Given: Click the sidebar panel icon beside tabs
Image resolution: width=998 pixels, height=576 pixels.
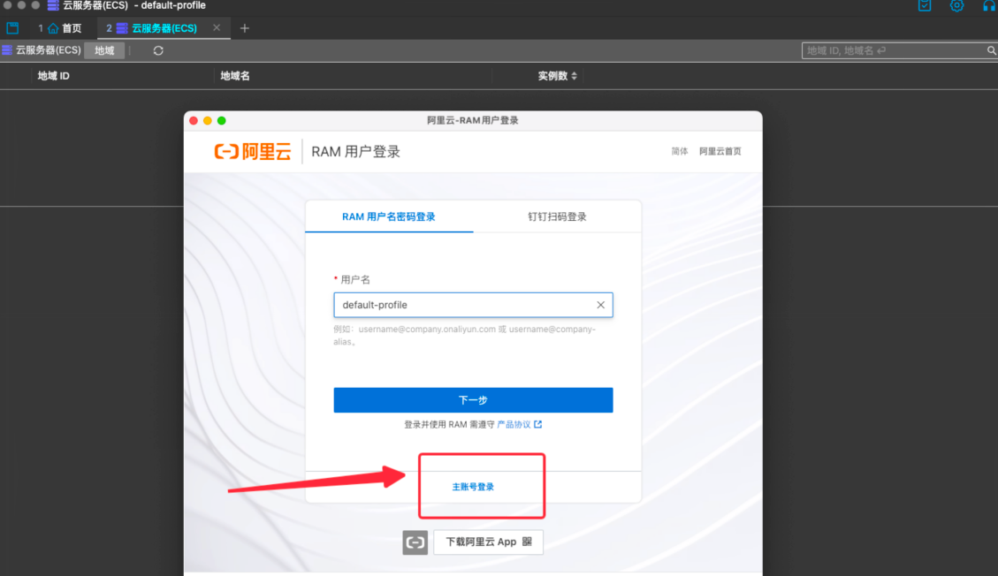Looking at the screenshot, I should tap(12, 28).
